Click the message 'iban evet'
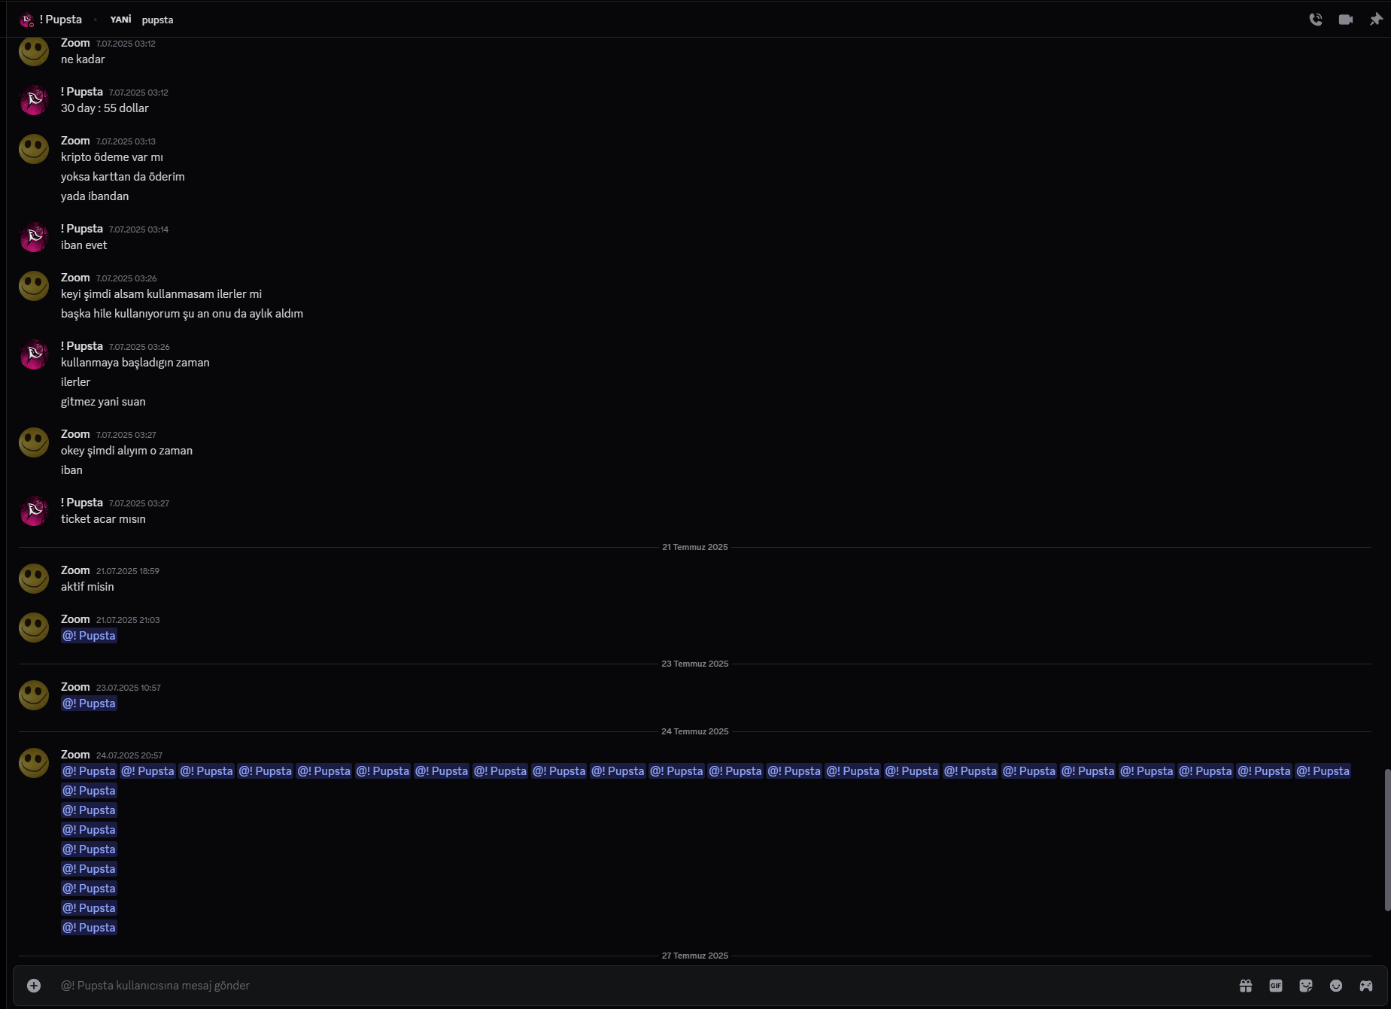This screenshot has height=1009, width=1391. click(x=84, y=245)
